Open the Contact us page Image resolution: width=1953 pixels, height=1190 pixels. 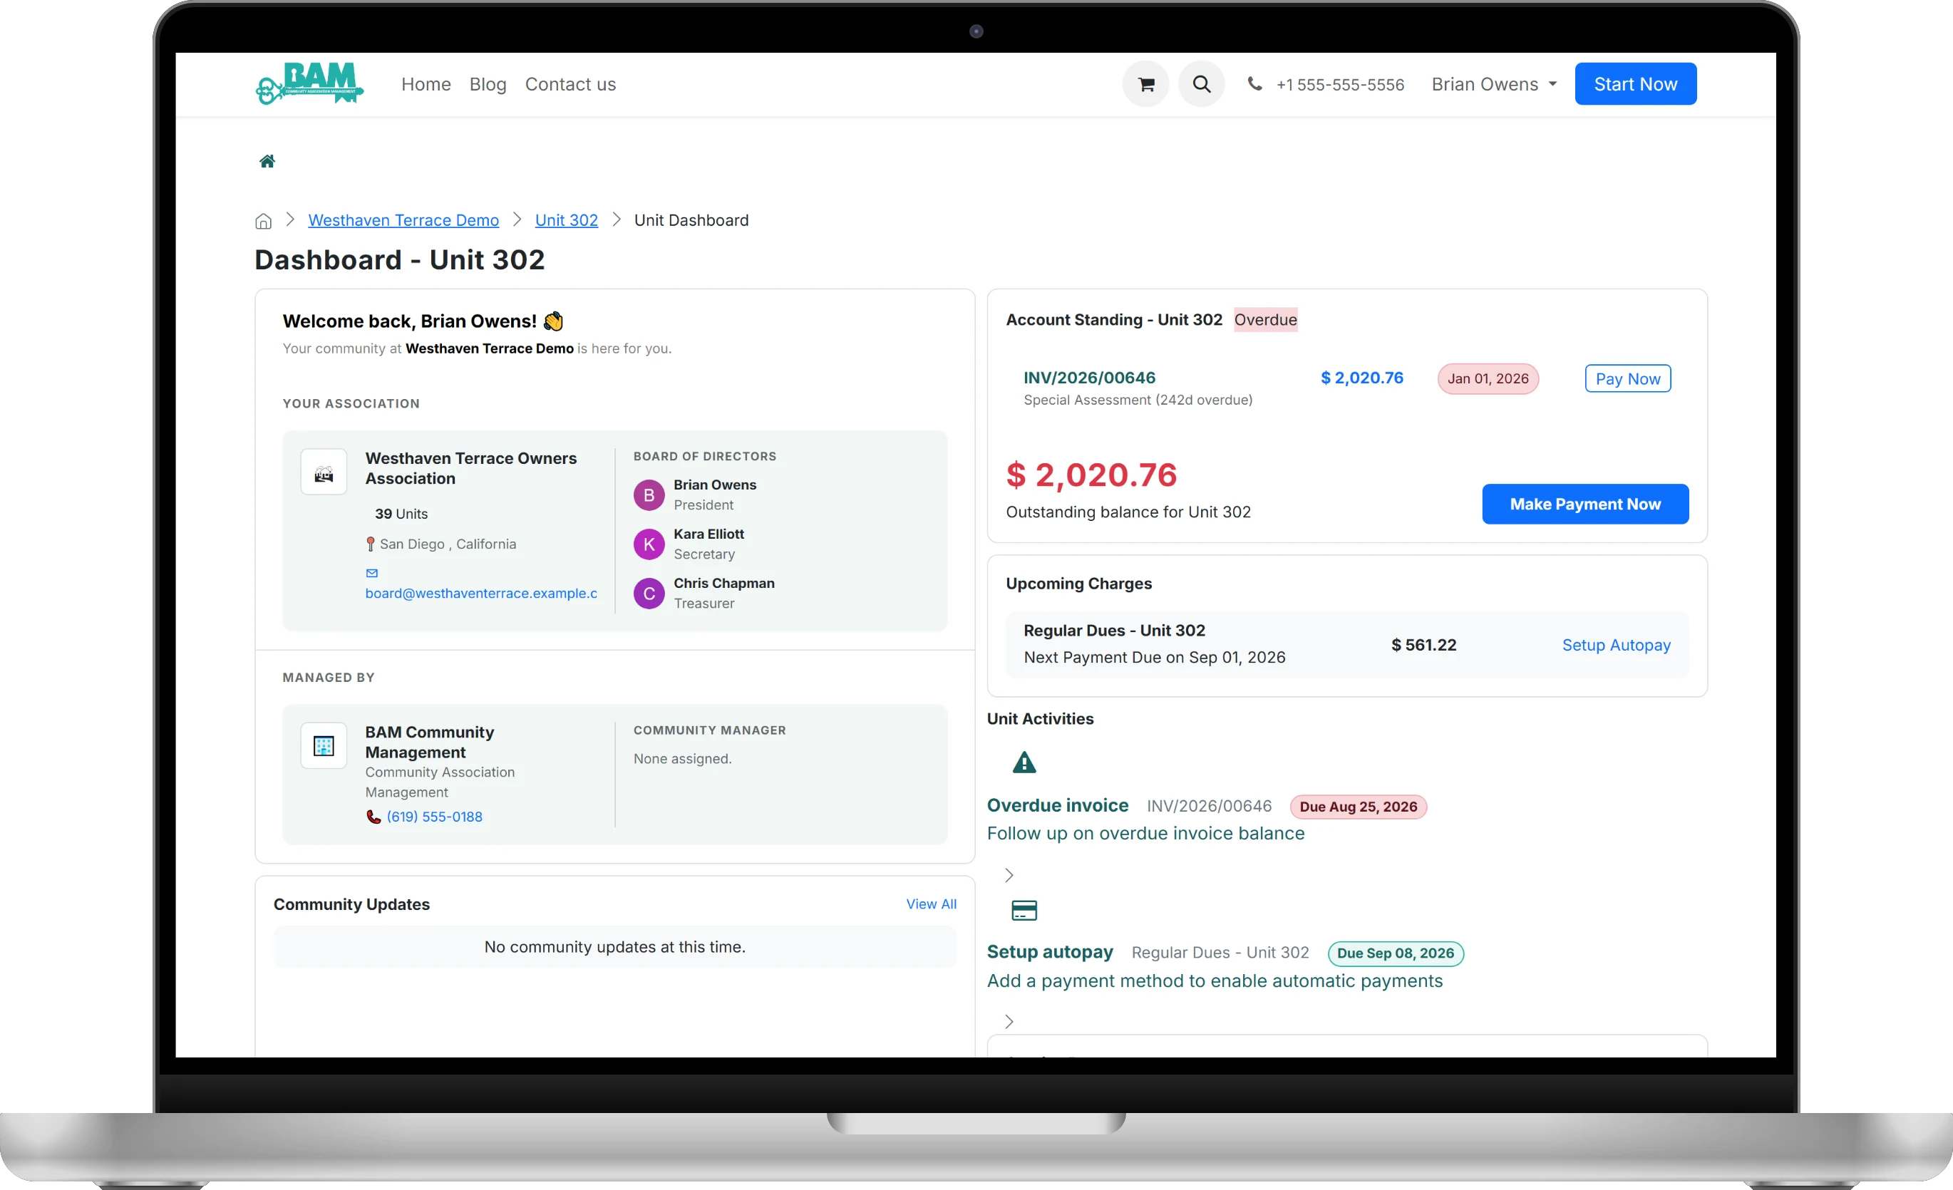pos(570,84)
